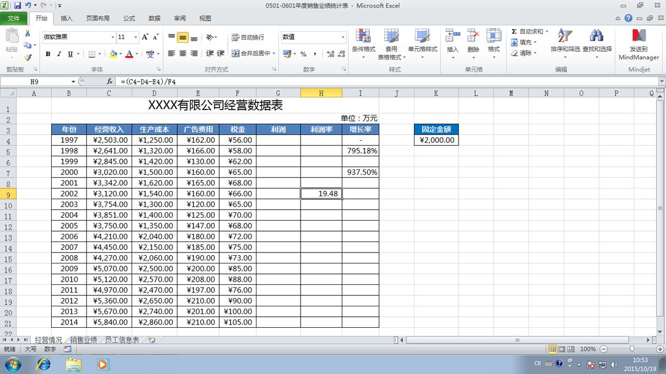Open Cell Styles (单元格样式)
This screenshot has height=374, width=666.
pyautogui.click(x=422, y=44)
